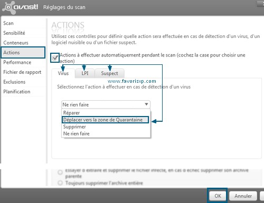
Task: Toggle automatic actions during scan checkbox
Action: tap(55, 57)
